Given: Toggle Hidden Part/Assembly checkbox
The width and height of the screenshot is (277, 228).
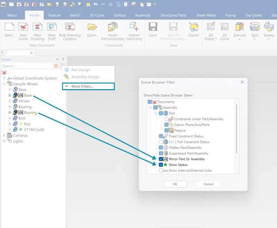Looking at the screenshot, I should pyautogui.click(x=161, y=147).
